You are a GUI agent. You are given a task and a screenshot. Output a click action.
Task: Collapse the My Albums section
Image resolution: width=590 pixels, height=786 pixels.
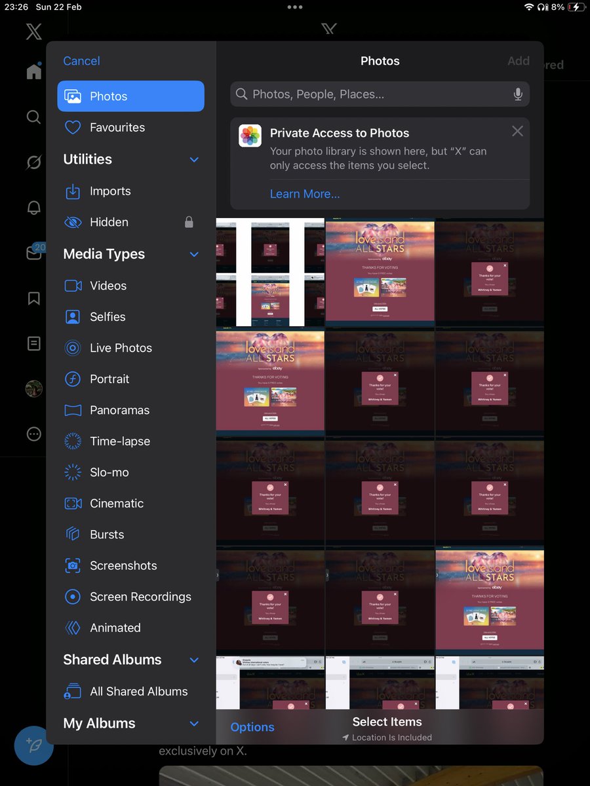[x=194, y=724]
